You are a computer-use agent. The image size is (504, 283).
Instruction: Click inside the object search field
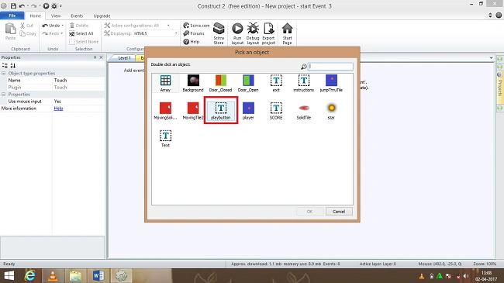[330, 66]
